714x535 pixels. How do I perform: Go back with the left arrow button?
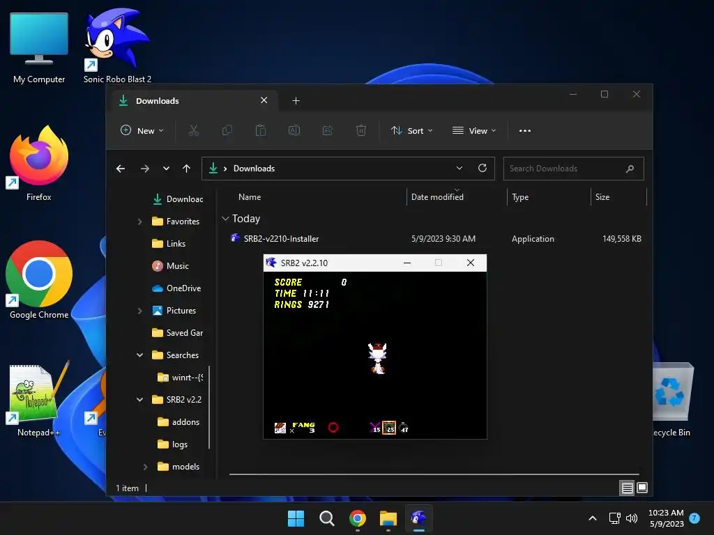click(x=121, y=169)
